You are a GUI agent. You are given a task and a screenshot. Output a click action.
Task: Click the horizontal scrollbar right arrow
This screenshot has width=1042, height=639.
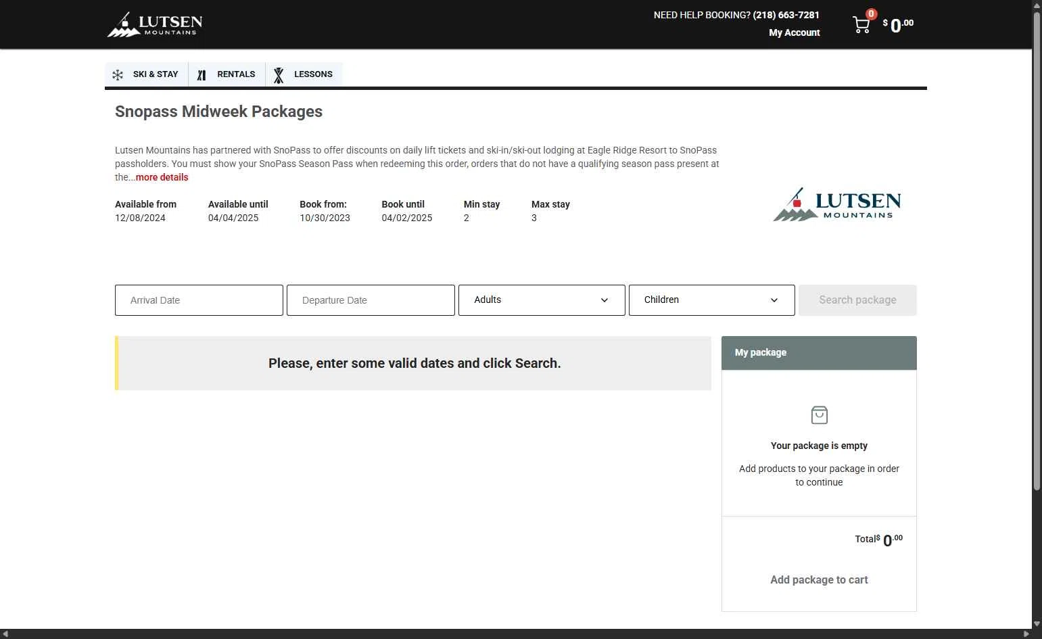click(1027, 634)
